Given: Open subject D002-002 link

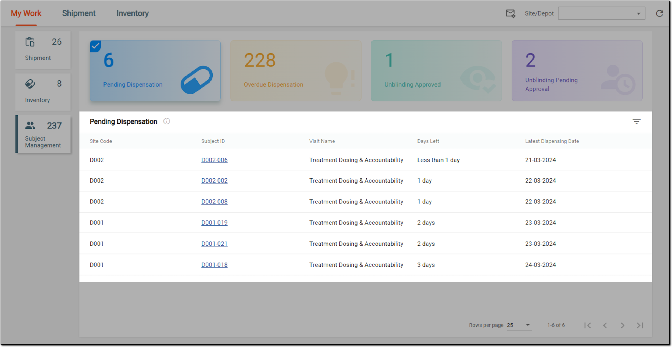Looking at the screenshot, I should [214, 181].
